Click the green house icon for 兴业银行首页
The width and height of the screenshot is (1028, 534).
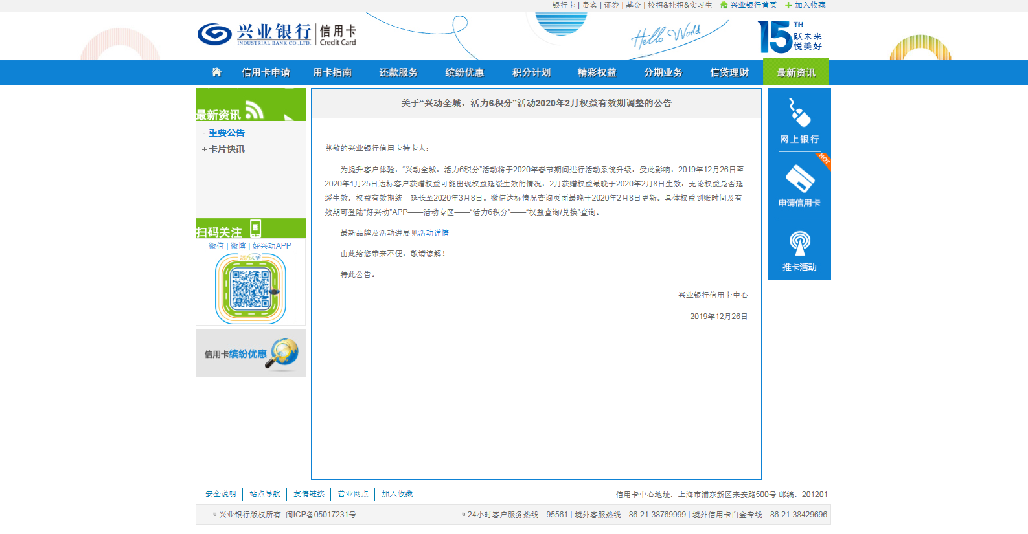[724, 5]
